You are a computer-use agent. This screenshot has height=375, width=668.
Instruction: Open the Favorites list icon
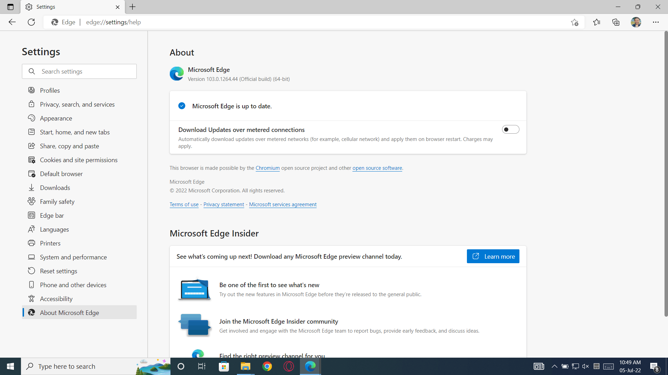[597, 22]
